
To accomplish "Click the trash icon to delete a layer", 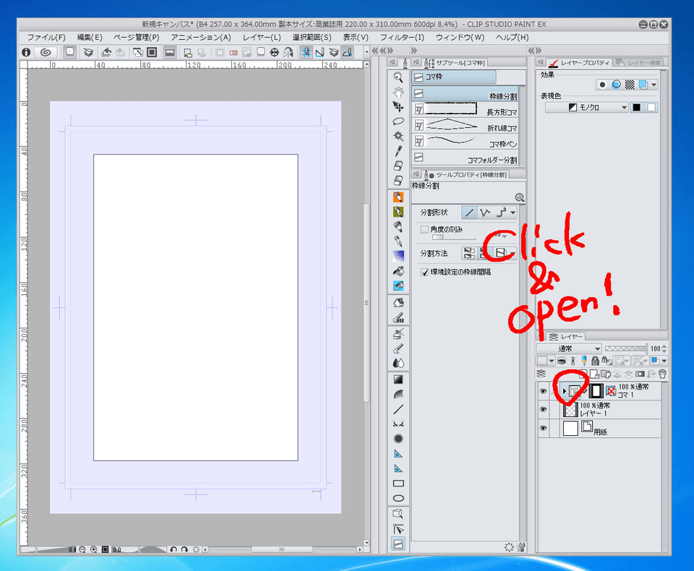I will [x=662, y=374].
